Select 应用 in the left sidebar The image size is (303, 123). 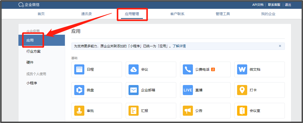42,40
